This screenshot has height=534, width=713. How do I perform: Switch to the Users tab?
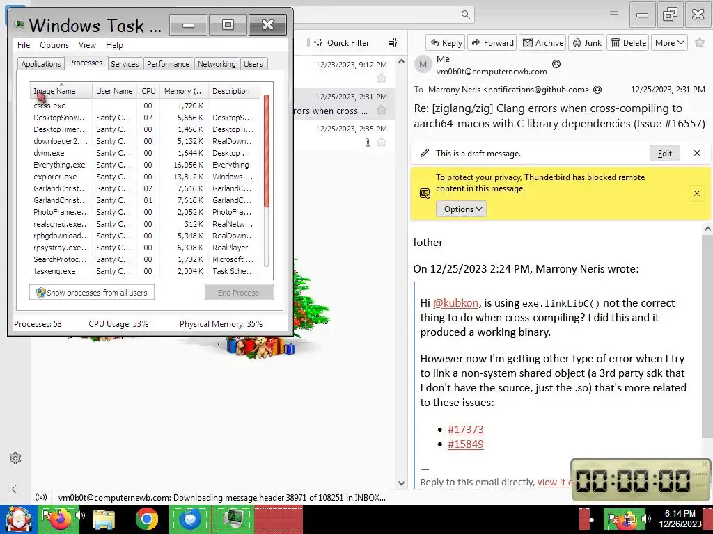(253, 64)
